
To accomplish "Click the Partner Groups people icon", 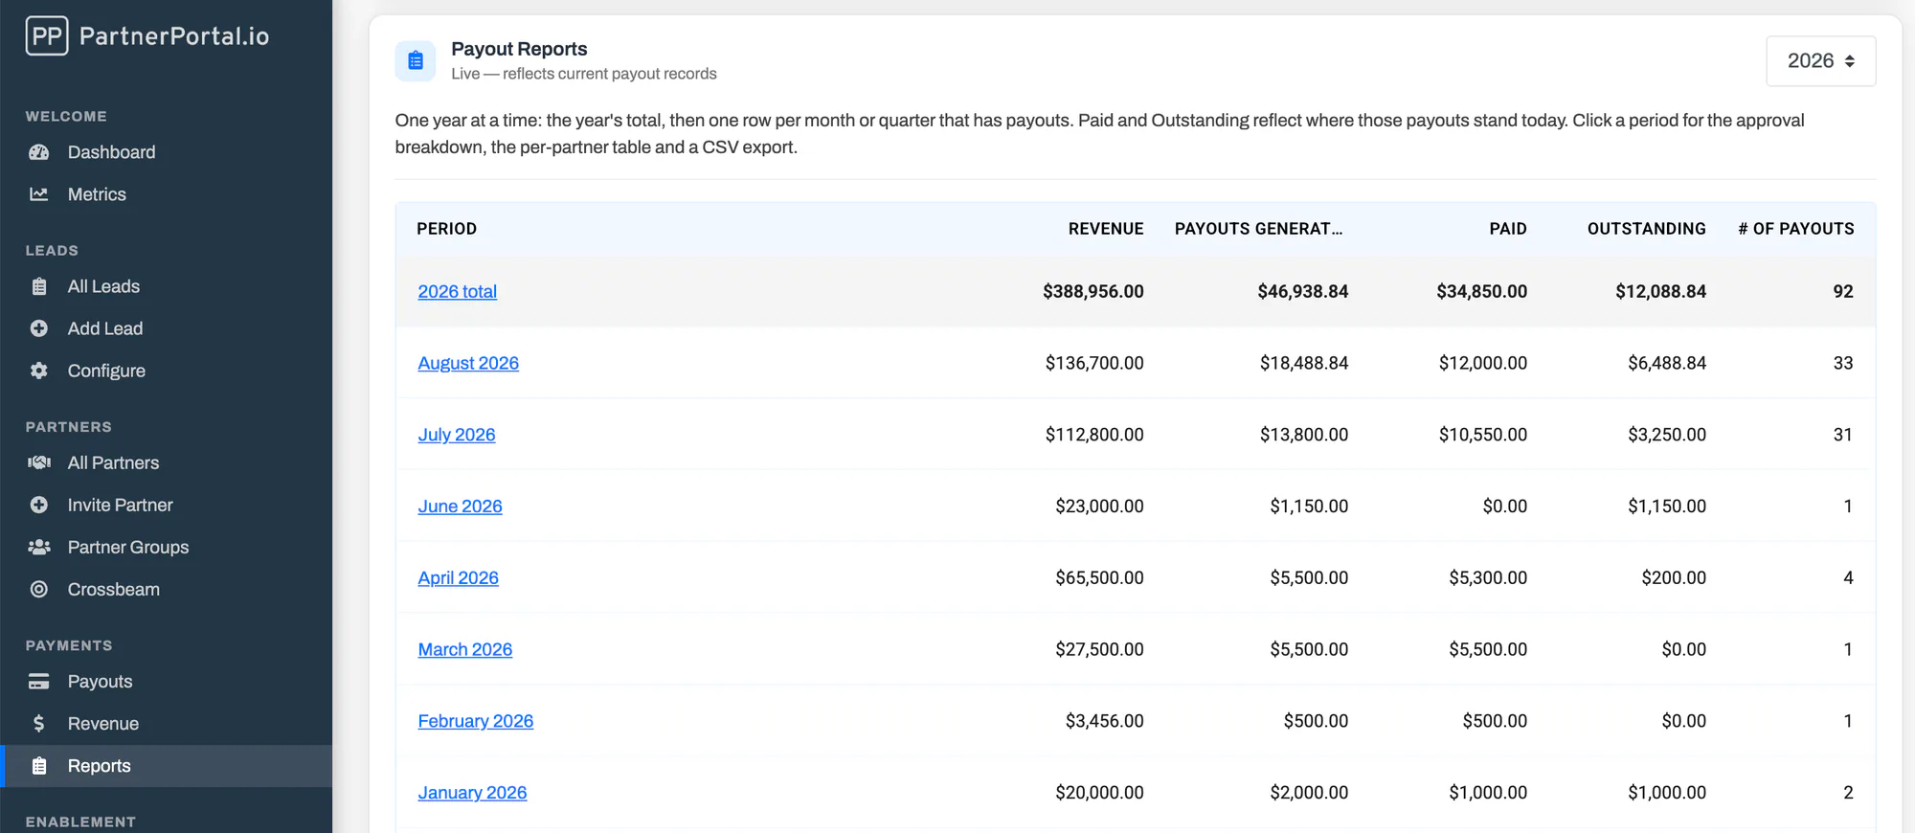I will [x=39, y=547].
